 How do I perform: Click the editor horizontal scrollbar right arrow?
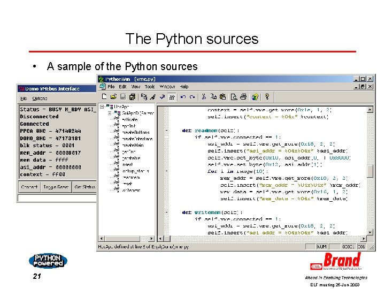364,238
